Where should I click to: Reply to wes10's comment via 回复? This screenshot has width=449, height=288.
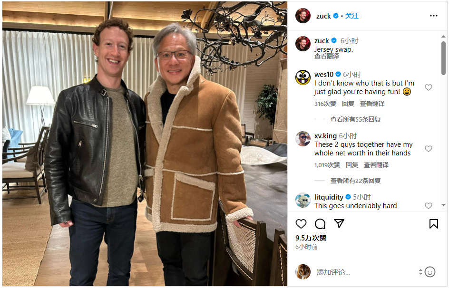pos(348,104)
